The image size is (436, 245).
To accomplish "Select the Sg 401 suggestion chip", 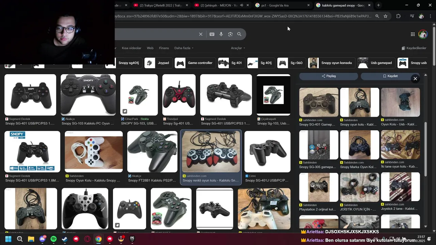I will [x=231, y=63].
